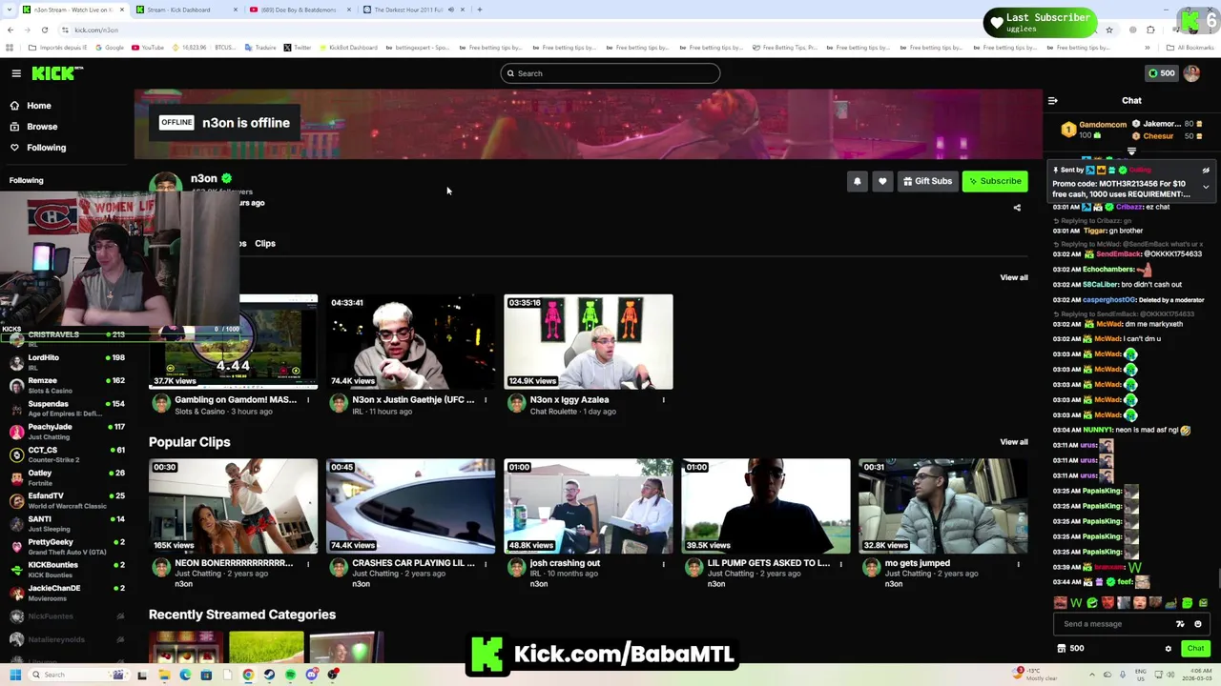
Task: Click View all for Popular Clips
Action: coord(1014,442)
